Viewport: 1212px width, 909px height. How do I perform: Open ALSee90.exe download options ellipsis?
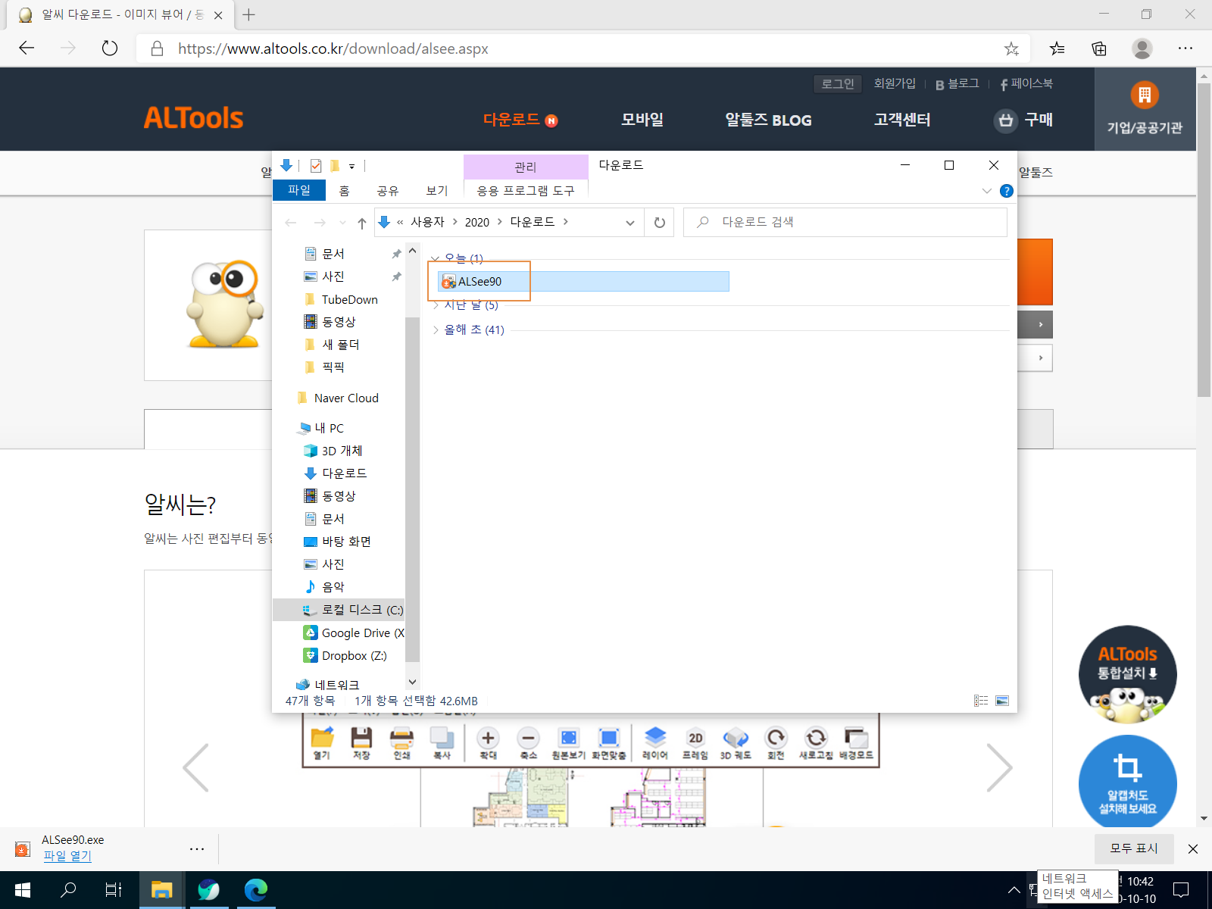coord(197,849)
